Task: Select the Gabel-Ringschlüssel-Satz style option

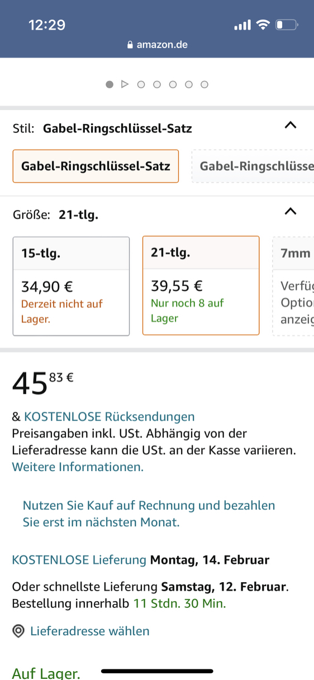Action: 96,166
